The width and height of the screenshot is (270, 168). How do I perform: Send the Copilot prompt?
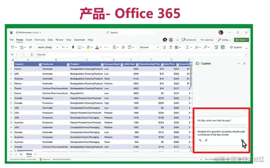(x=242, y=140)
